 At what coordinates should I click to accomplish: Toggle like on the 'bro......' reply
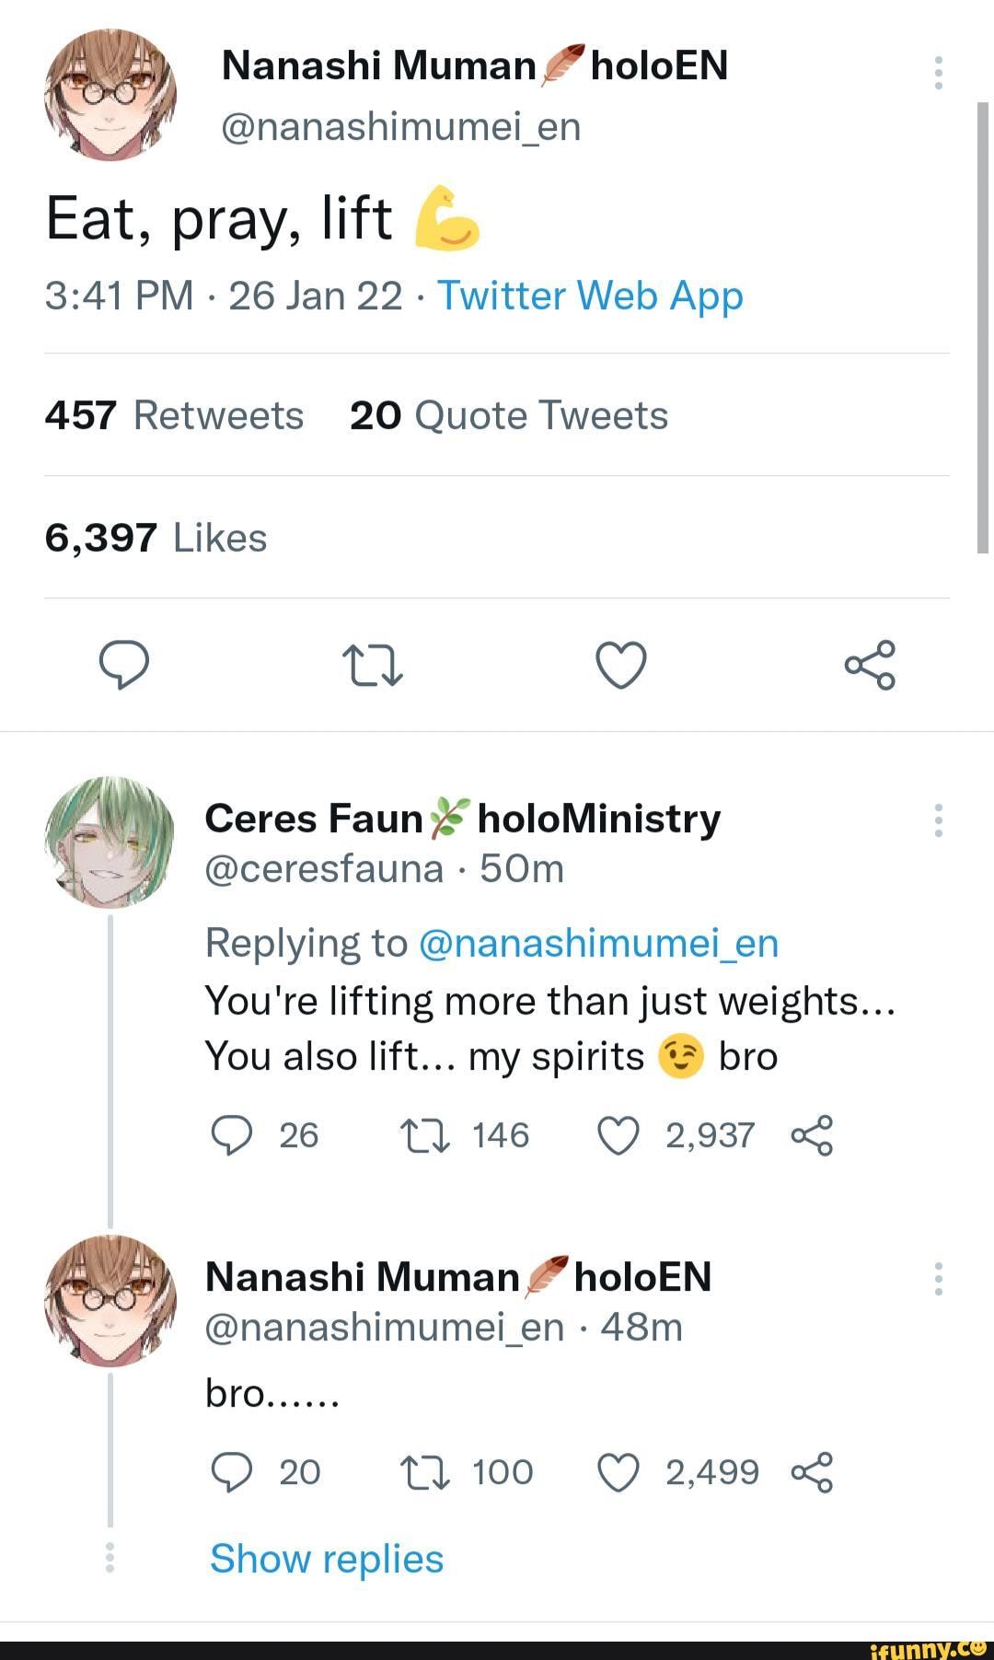point(618,1471)
